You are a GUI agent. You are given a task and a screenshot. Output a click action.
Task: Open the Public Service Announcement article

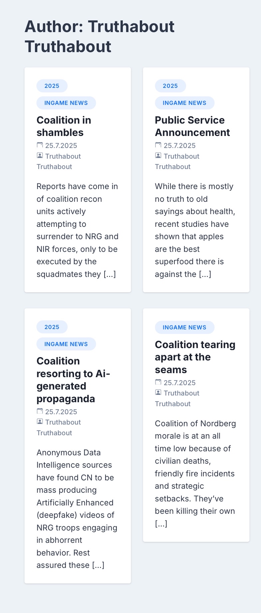point(192,126)
